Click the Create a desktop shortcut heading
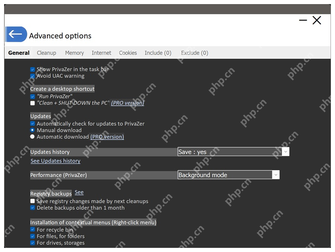Image resolution: width=335 pixels, height=252 pixels. 63,89
